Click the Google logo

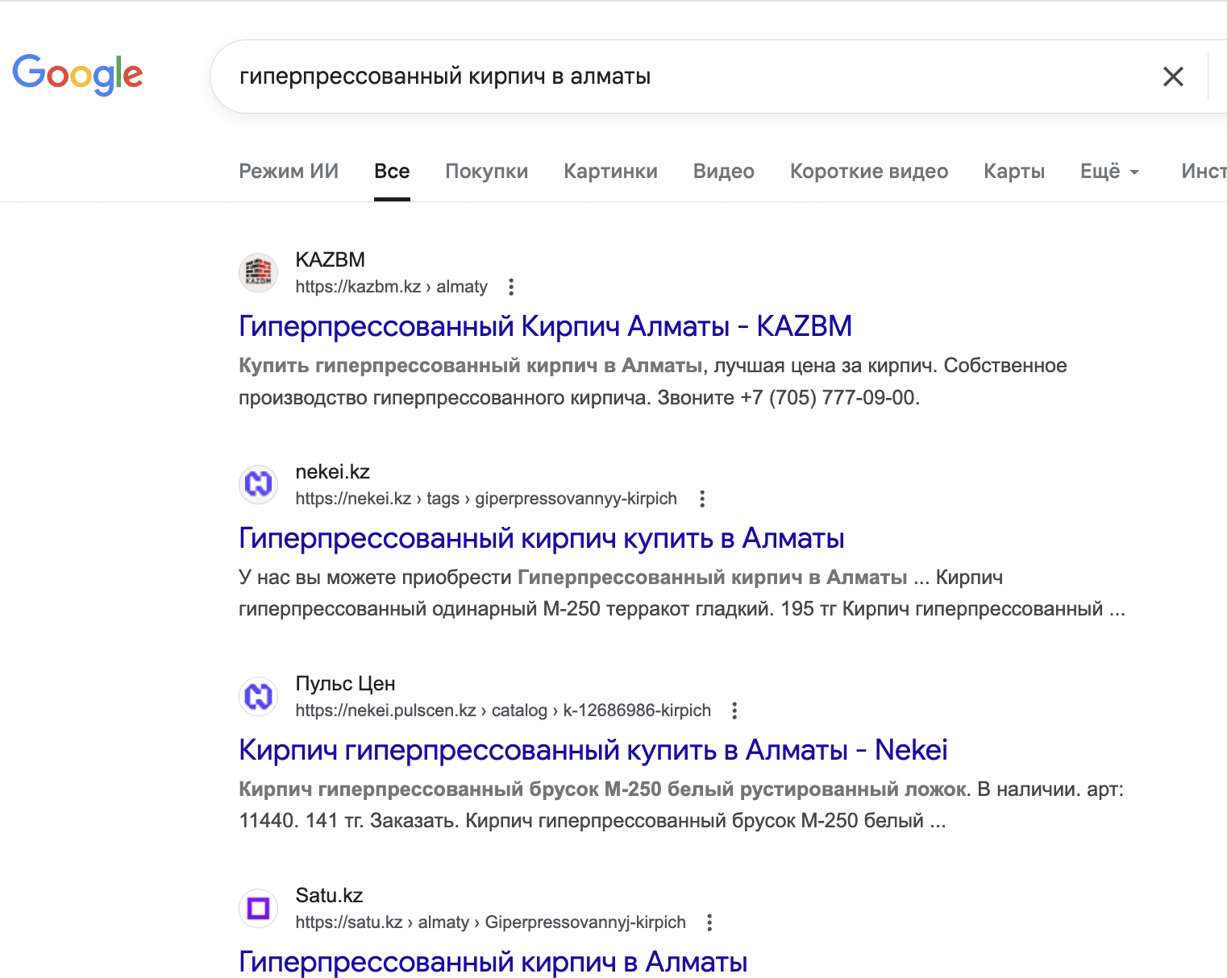(77, 75)
